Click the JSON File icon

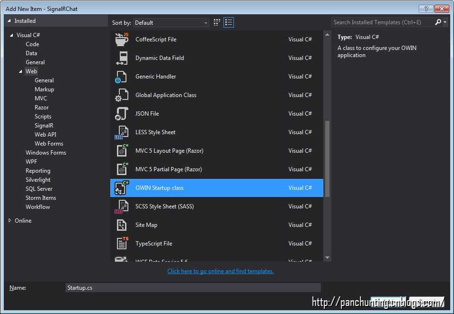(122, 114)
